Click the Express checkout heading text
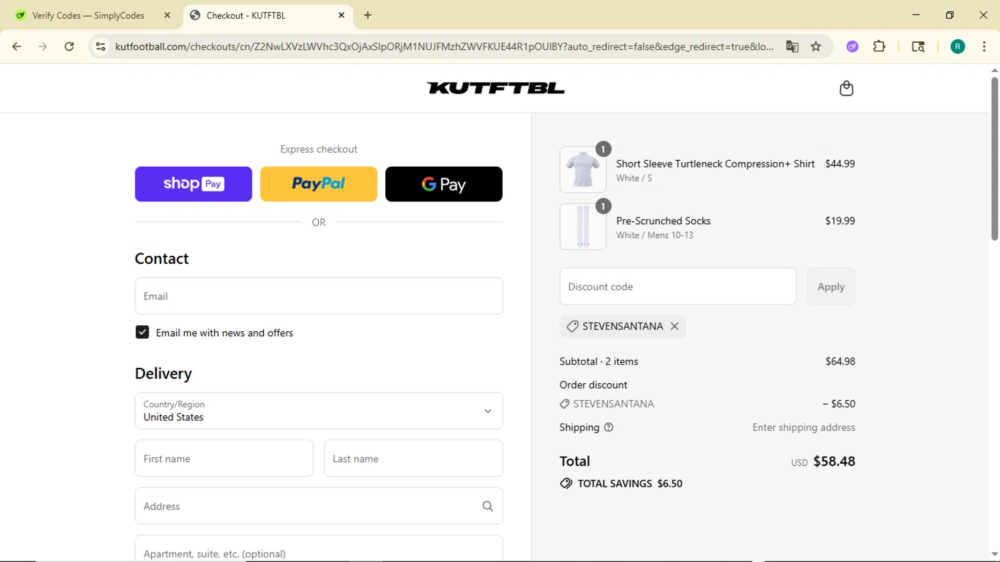1000x562 pixels. tap(319, 149)
